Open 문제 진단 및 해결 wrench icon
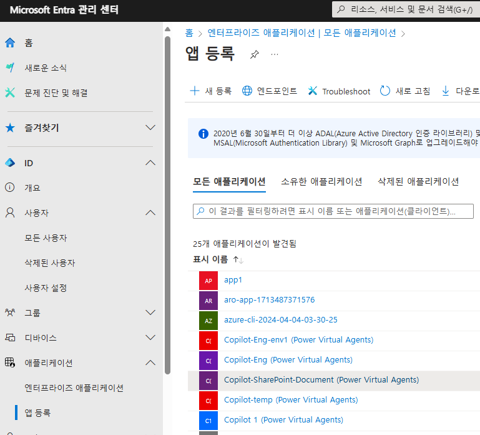The width and height of the screenshot is (480, 435). click(x=9, y=92)
